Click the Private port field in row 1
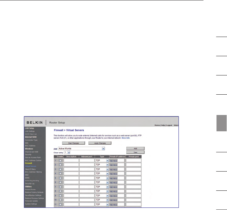This screenshot has width=227, height=210. pos(134,160)
